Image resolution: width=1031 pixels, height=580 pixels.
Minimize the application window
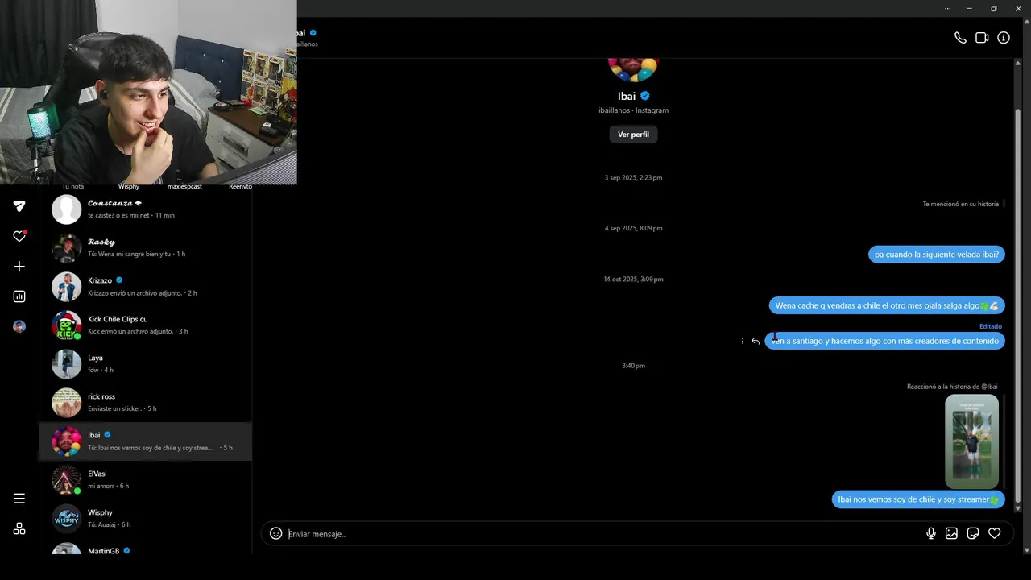969,8
